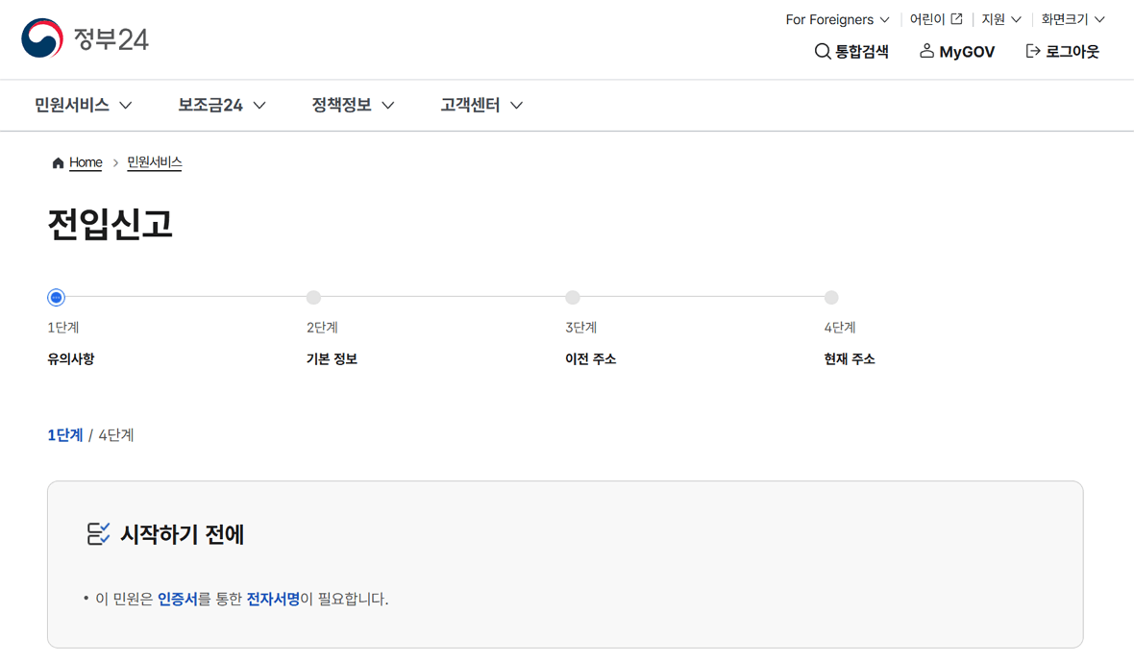This screenshot has width=1134, height=663.
Task: Expand the 화면크기 dropdown
Action: click(1072, 18)
